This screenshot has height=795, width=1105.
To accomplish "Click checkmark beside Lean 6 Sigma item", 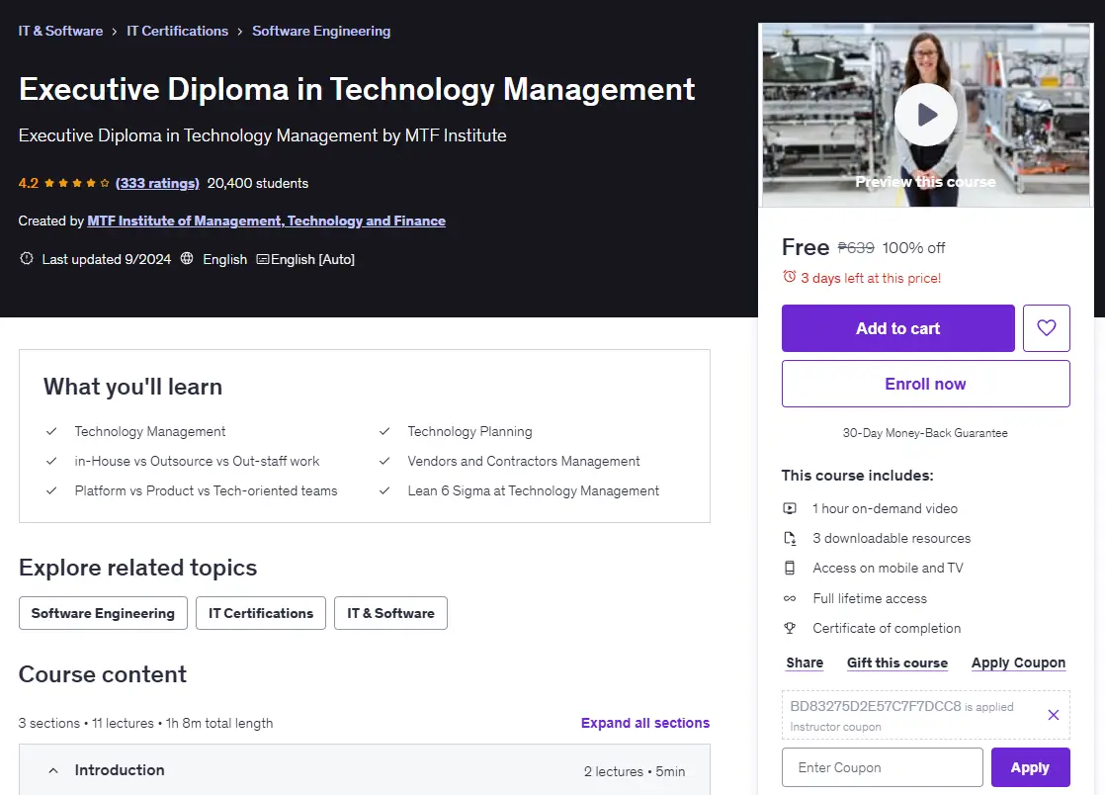I will pos(384,490).
